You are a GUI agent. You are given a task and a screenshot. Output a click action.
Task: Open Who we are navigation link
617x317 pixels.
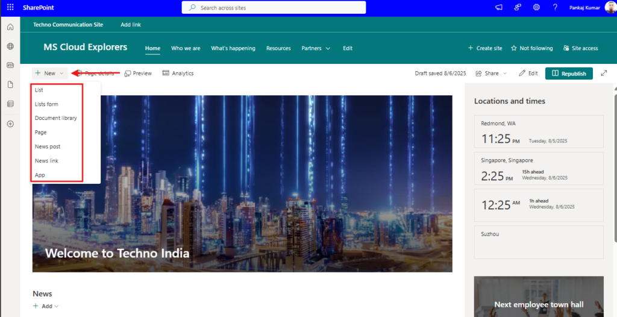(186, 48)
